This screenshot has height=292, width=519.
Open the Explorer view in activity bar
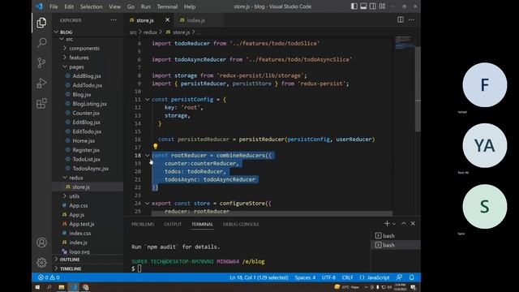pos(41,23)
